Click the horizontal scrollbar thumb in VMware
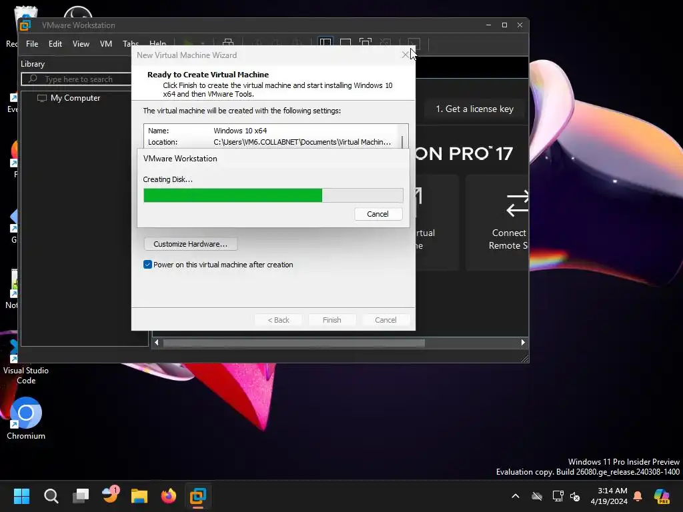This screenshot has width=683, height=512. (x=293, y=343)
